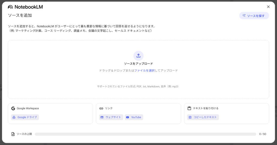The height and width of the screenshot is (145, 277).
Task: Close the add source dialog
Action: 268,7
